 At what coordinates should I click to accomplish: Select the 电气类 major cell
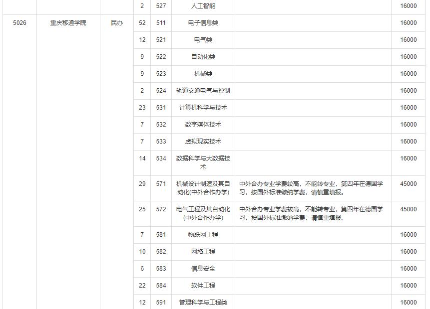click(x=203, y=40)
